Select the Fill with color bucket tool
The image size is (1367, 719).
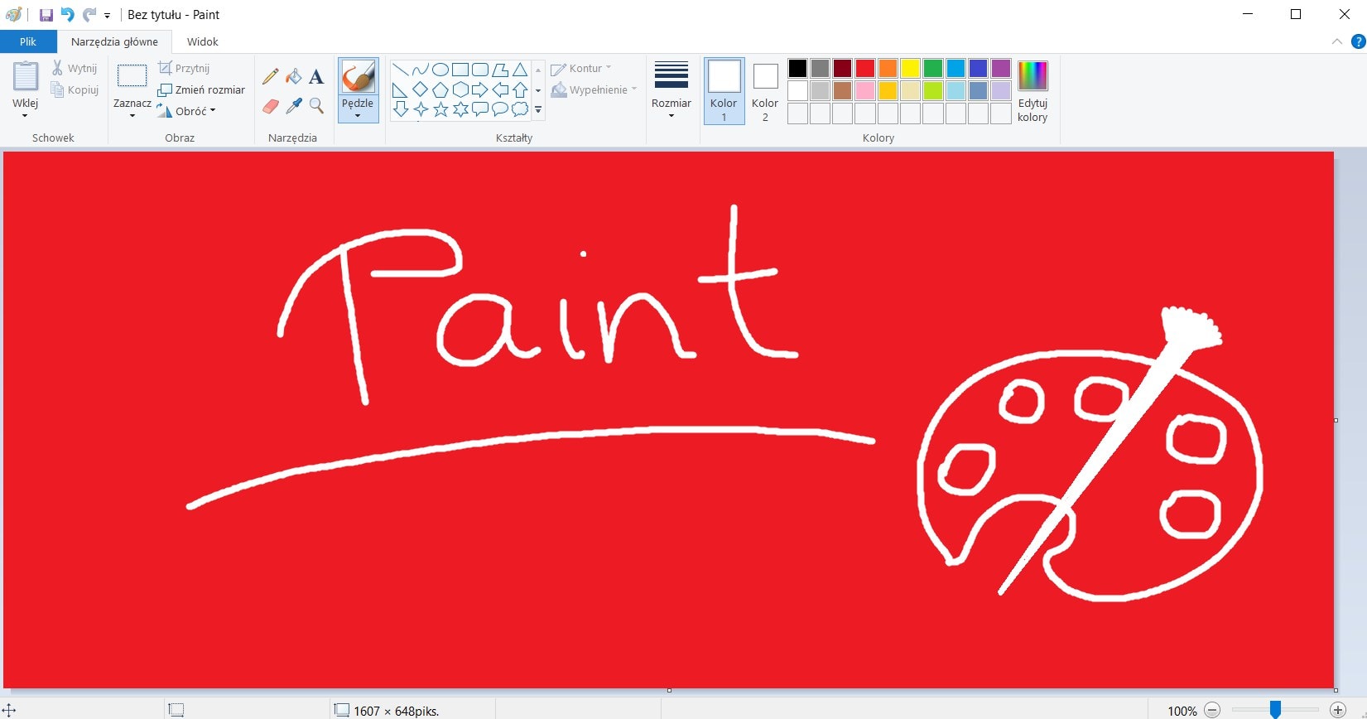[x=293, y=77]
